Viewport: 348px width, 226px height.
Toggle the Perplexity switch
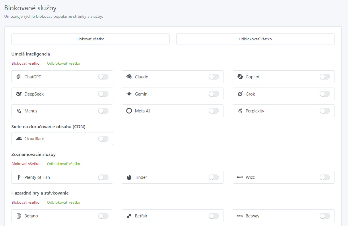coord(325,111)
